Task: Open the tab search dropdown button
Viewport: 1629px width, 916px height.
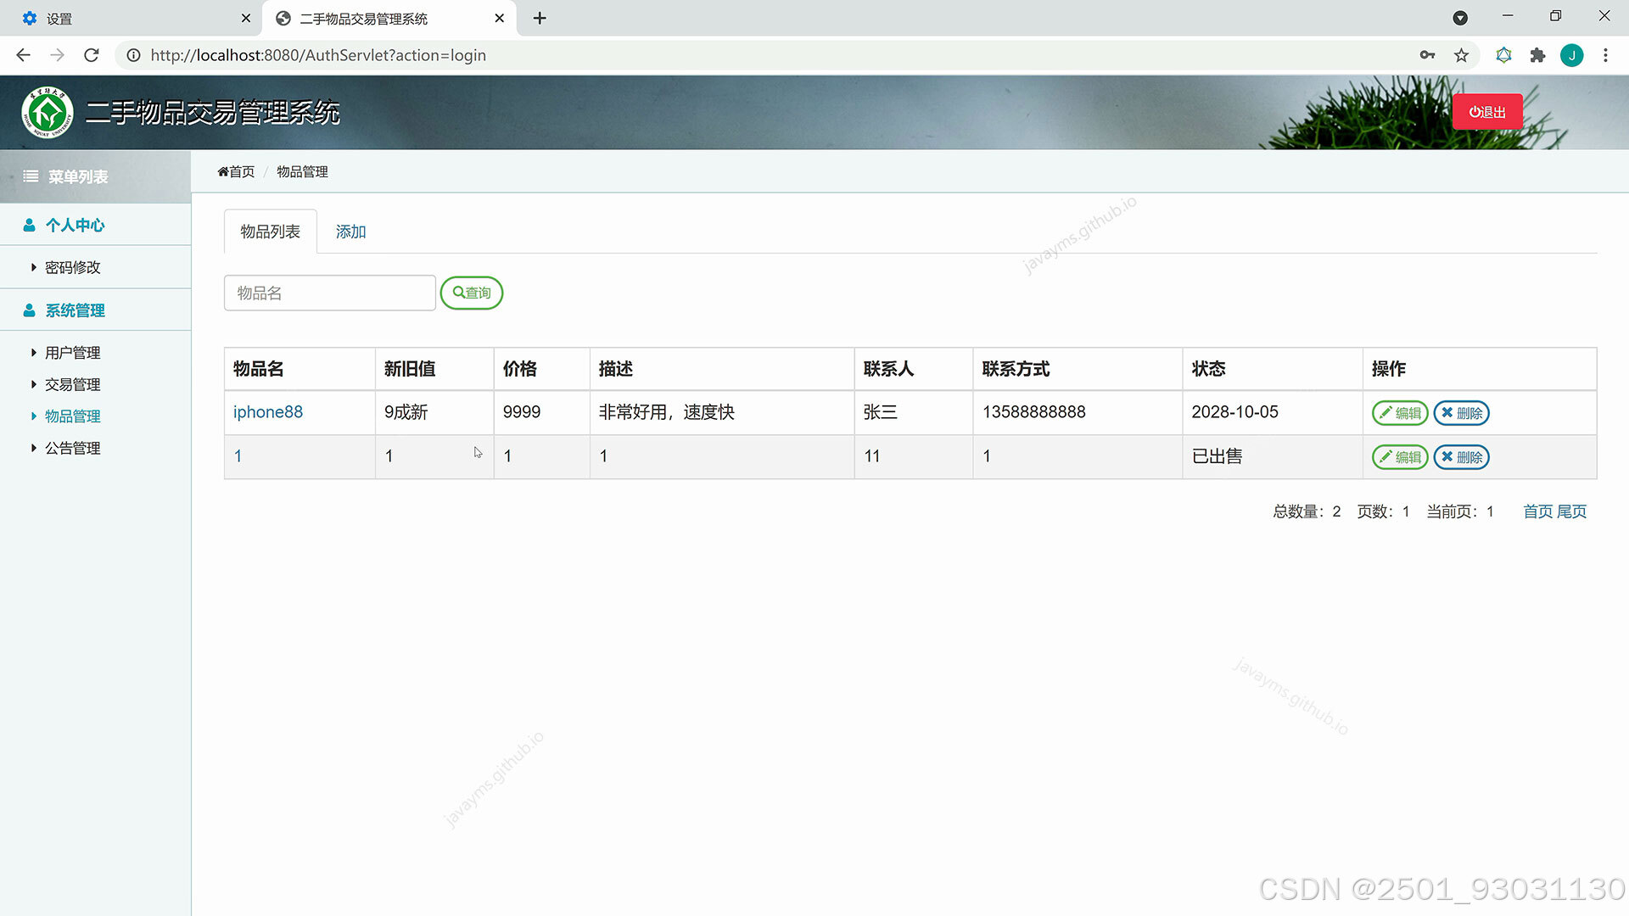Action: [1460, 18]
